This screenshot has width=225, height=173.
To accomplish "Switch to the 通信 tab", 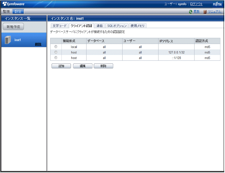I will 99,26.
